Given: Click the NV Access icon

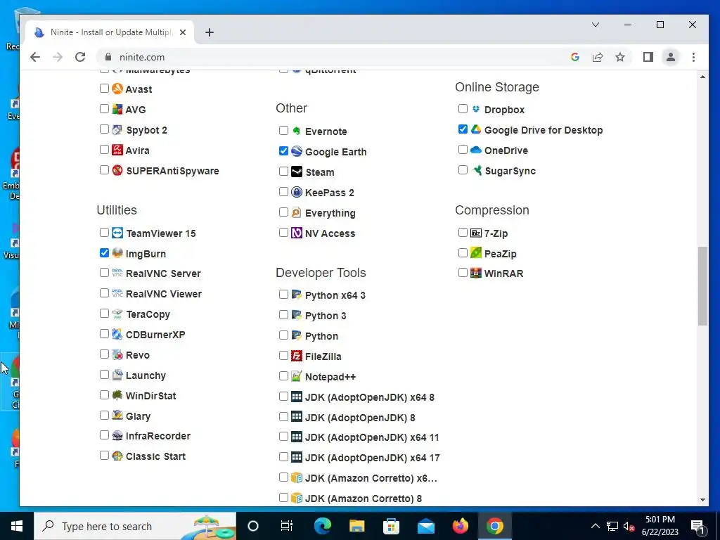Looking at the screenshot, I should click(x=297, y=233).
